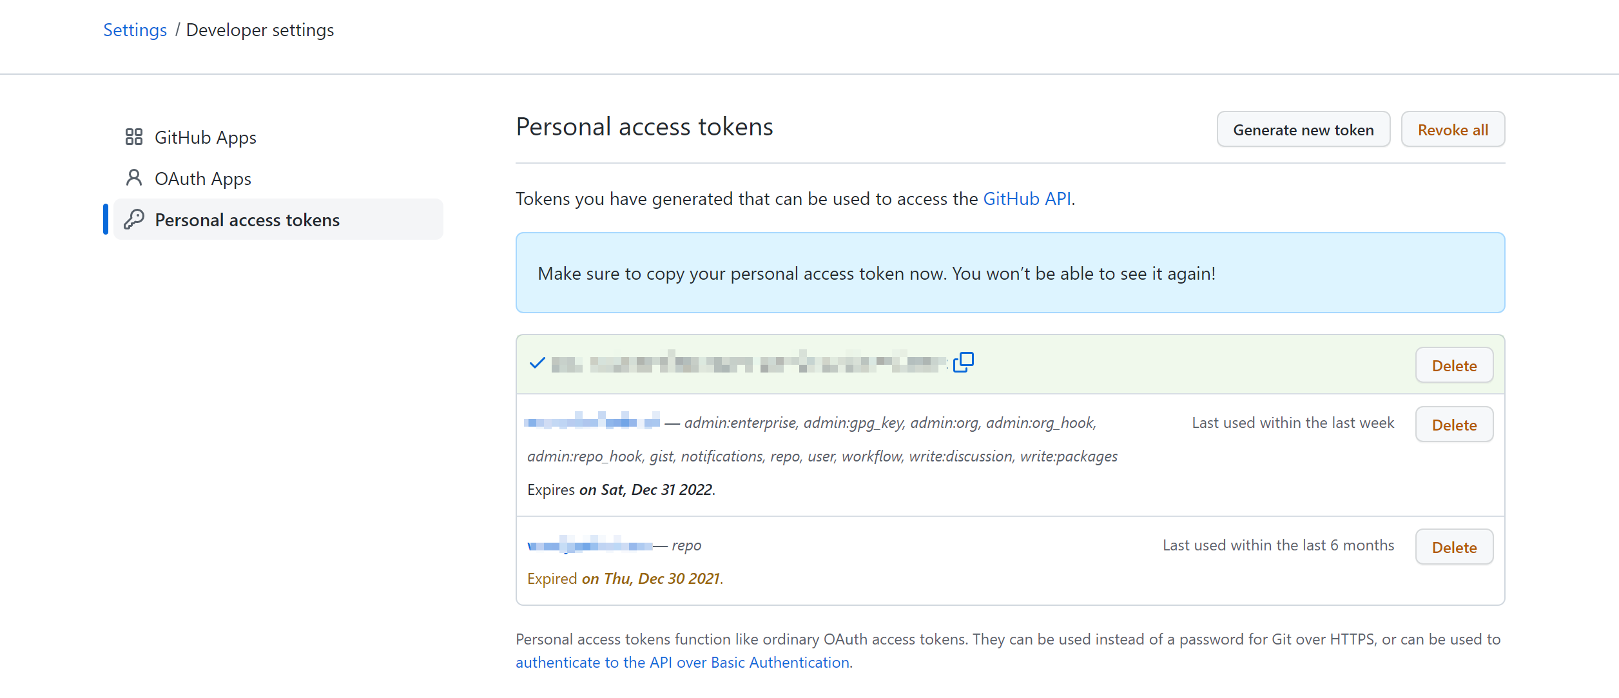Image resolution: width=1619 pixels, height=698 pixels.
Task: Click 'Expired on Thu, Dec 30 2021' text
Action: [625, 579]
